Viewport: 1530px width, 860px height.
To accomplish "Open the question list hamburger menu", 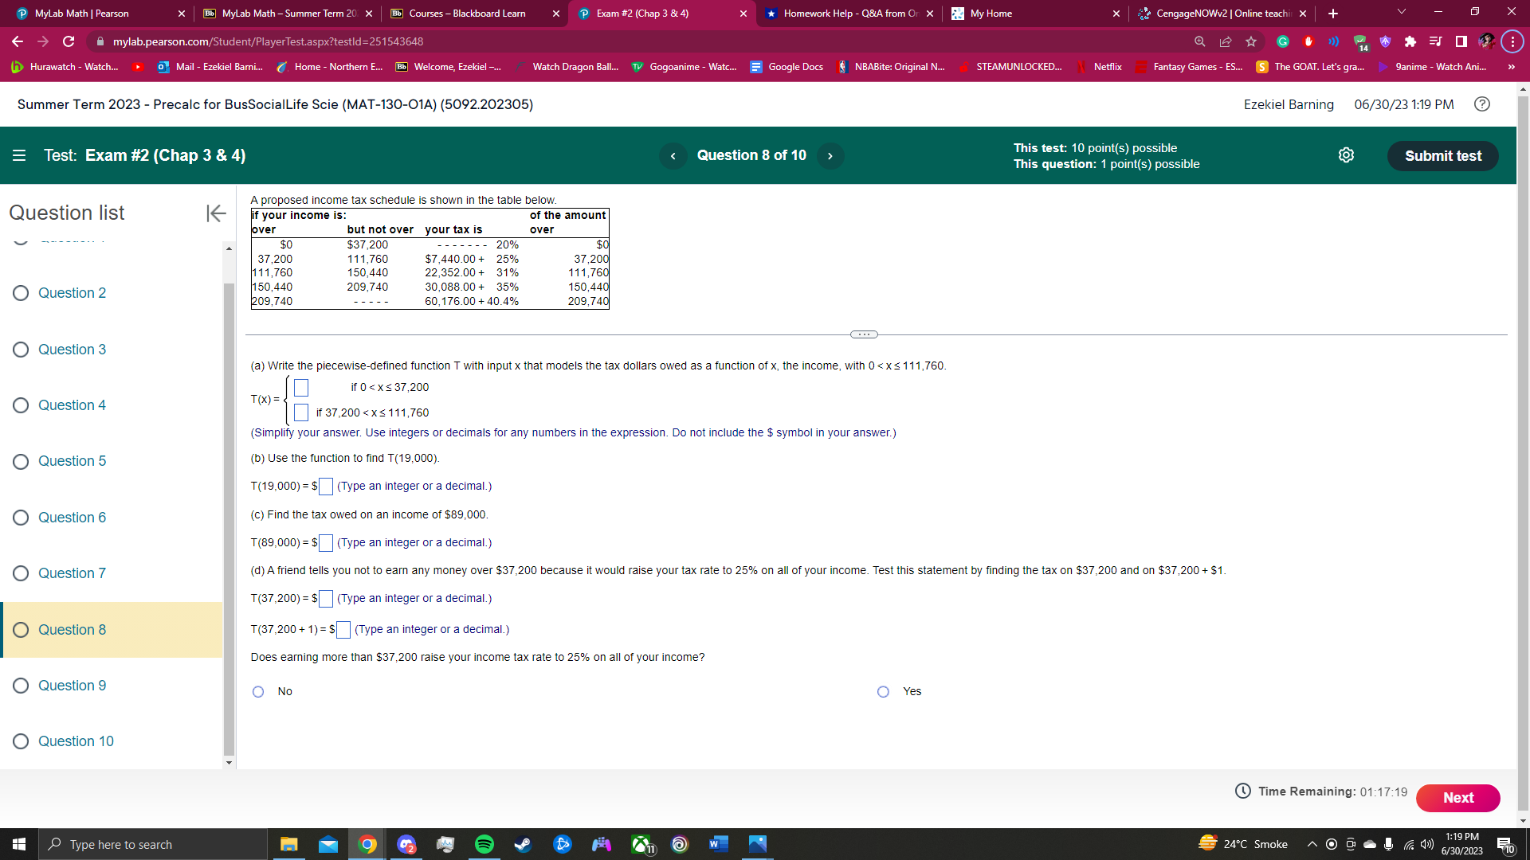I will pos(19,155).
